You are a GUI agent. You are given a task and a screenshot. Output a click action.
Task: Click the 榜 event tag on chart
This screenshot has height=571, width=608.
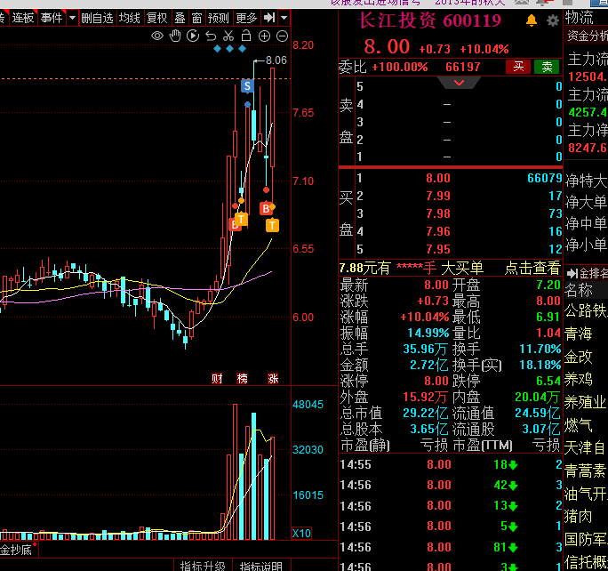(242, 378)
